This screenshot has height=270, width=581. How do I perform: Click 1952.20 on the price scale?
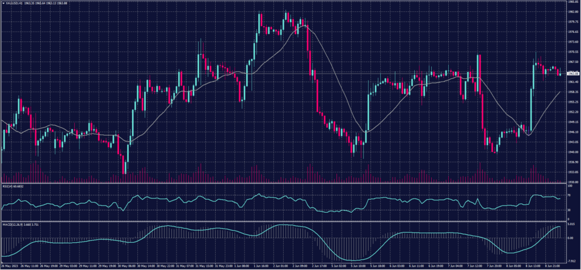click(x=572, y=112)
